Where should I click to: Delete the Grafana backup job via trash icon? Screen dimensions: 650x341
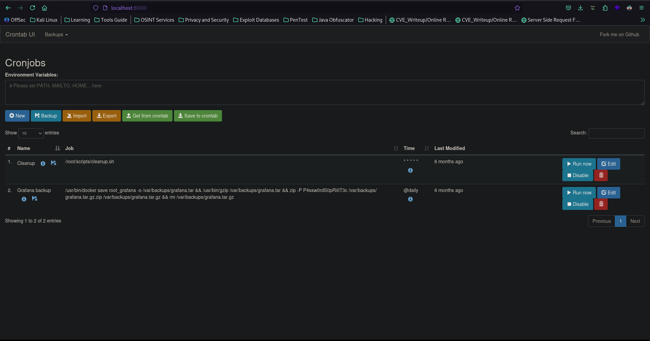(x=601, y=204)
